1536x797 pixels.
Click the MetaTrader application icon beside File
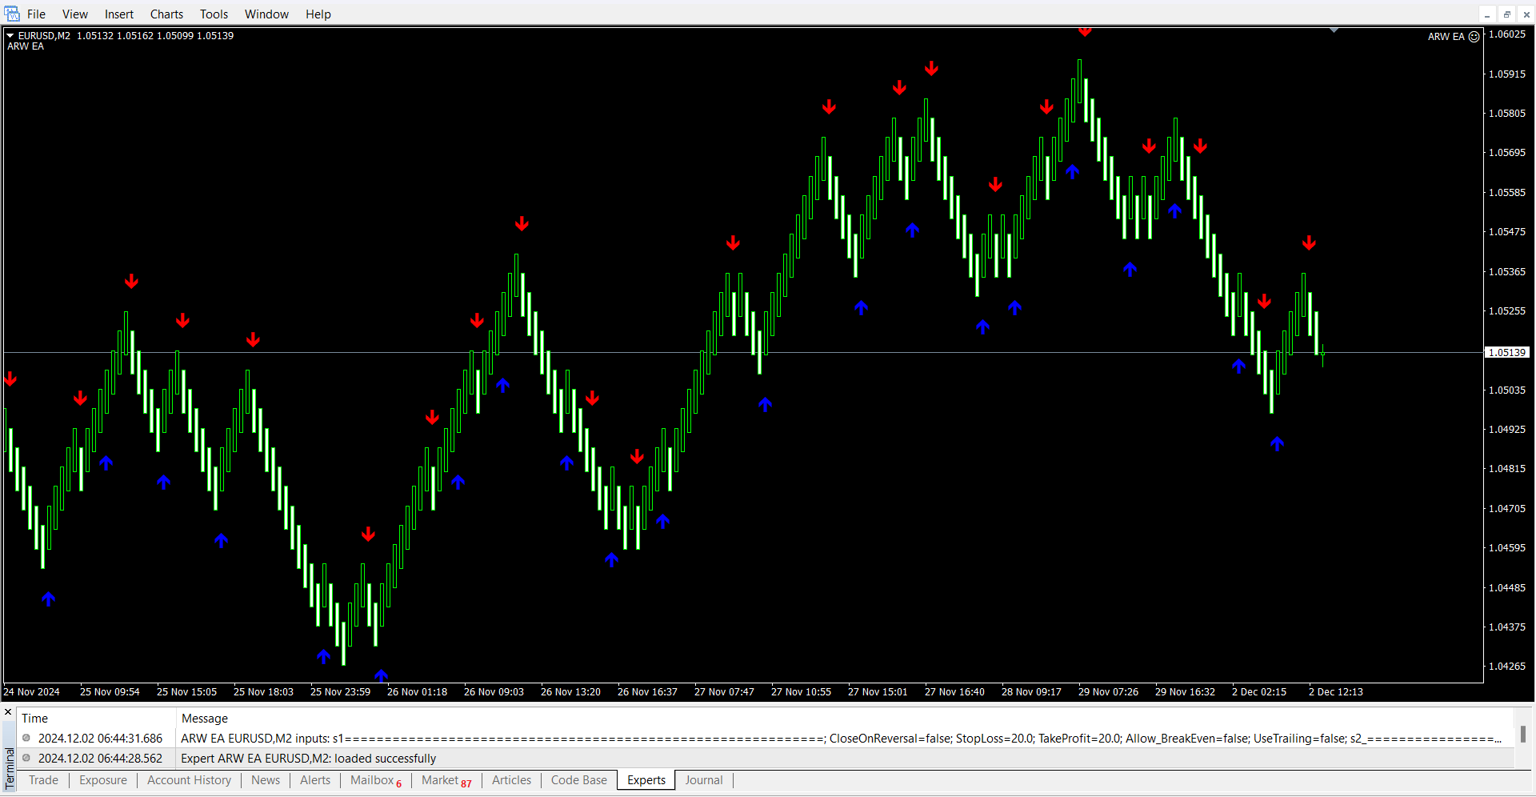tap(12, 14)
